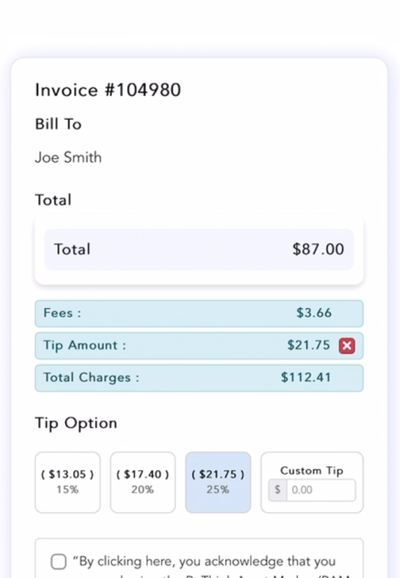The height and width of the screenshot is (578, 400).
Task: Click the acknowledgement text beside the checkbox
Action: pyautogui.click(x=205, y=561)
